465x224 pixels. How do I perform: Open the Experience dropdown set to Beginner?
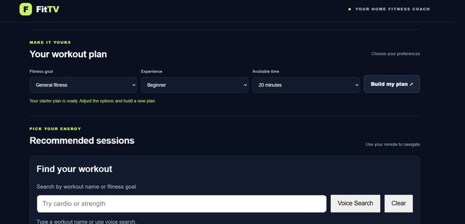194,85
